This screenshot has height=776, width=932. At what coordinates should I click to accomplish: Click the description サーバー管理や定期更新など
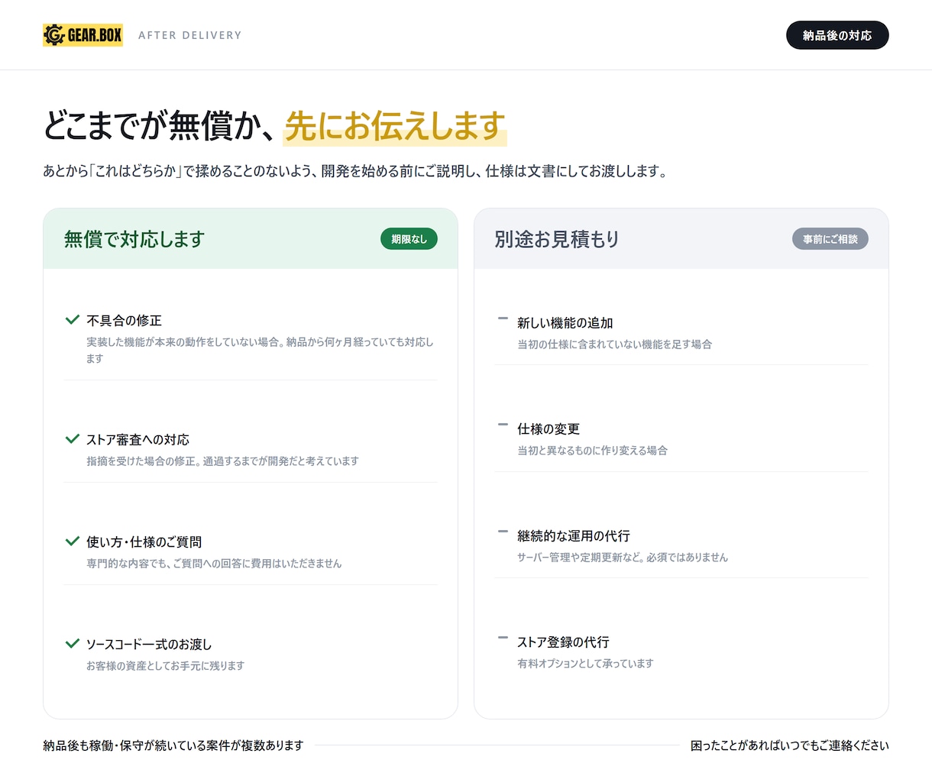click(623, 558)
